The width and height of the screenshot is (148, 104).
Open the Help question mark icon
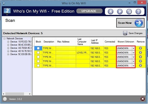138,12
